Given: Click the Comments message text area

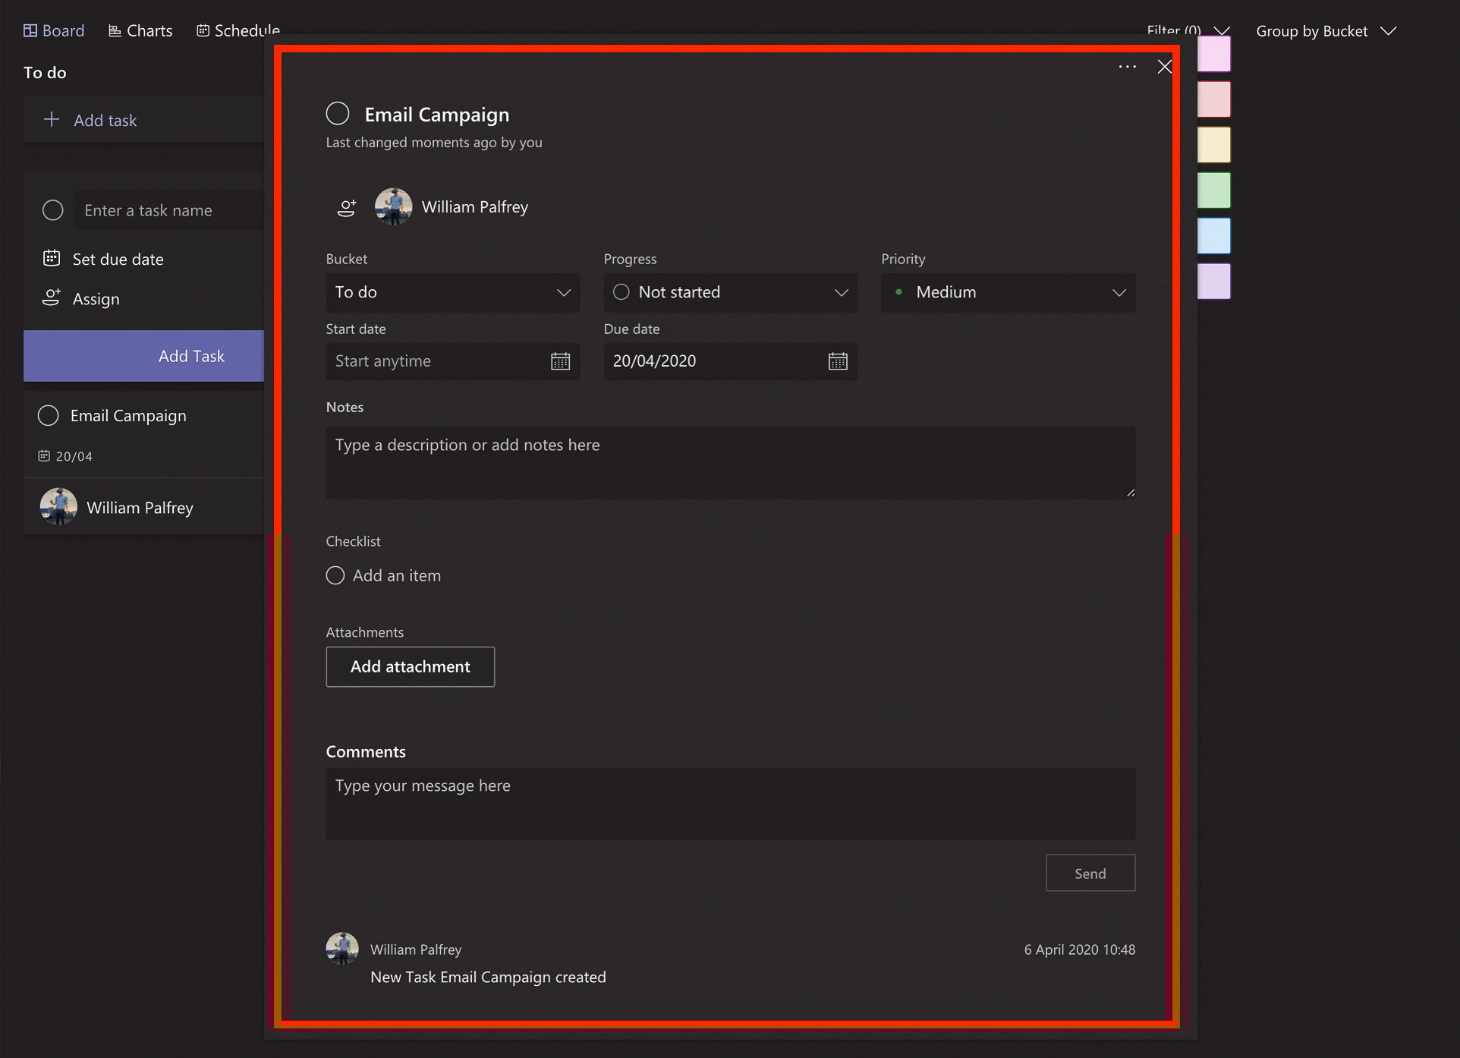Looking at the screenshot, I should point(731,804).
